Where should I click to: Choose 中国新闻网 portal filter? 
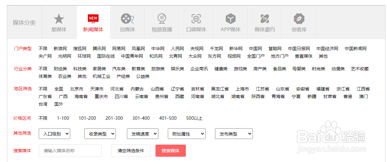pos(356,49)
